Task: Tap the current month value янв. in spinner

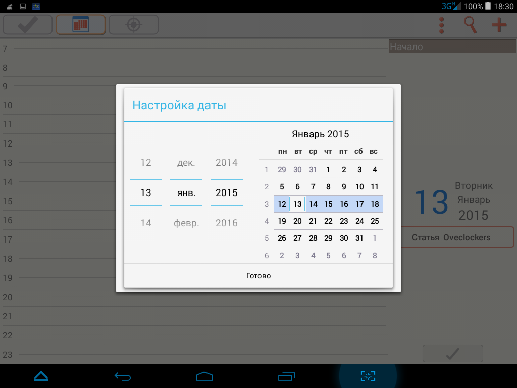Action: pyautogui.click(x=186, y=192)
